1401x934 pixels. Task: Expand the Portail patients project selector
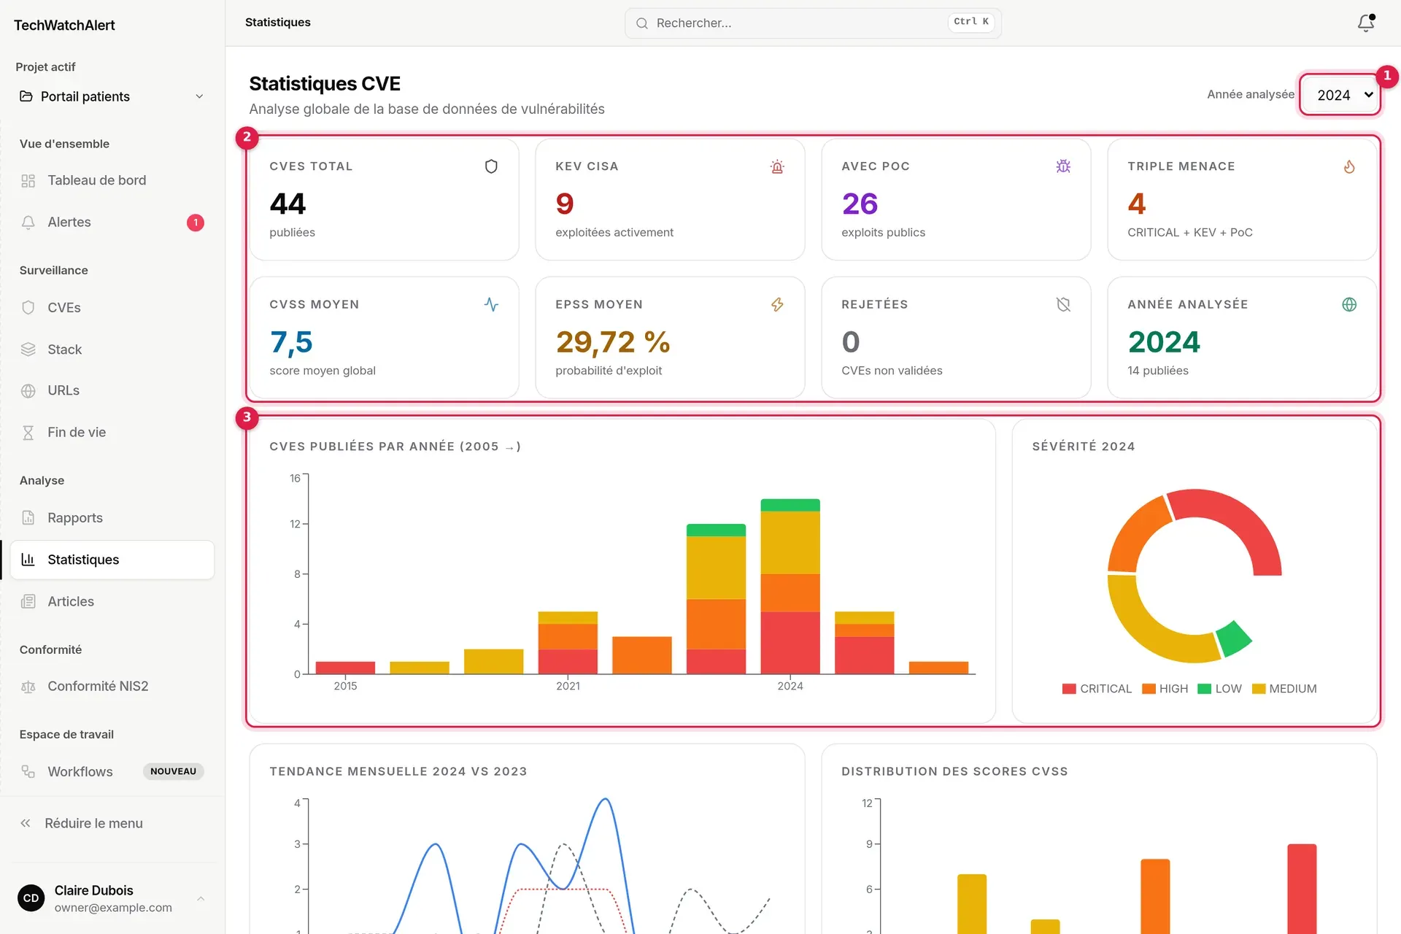[x=112, y=96]
